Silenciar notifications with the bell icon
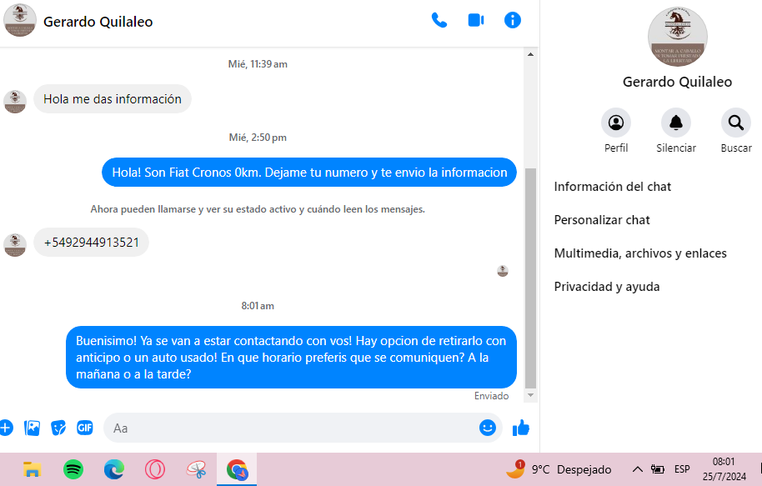 click(x=676, y=130)
